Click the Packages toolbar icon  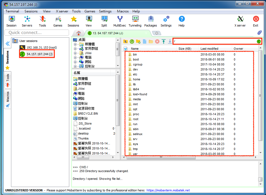[x=151, y=21]
